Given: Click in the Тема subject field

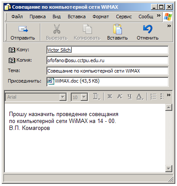Looking at the screenshot, I should pyautogui.click(x=108, y=71).
